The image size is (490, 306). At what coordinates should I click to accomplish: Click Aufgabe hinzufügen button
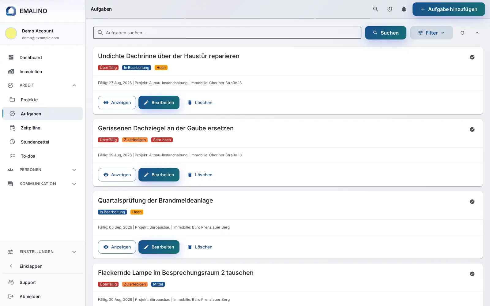pos(449,9)
